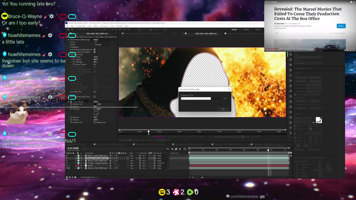Select the Hand tool in toolbar

coord(72,29)
